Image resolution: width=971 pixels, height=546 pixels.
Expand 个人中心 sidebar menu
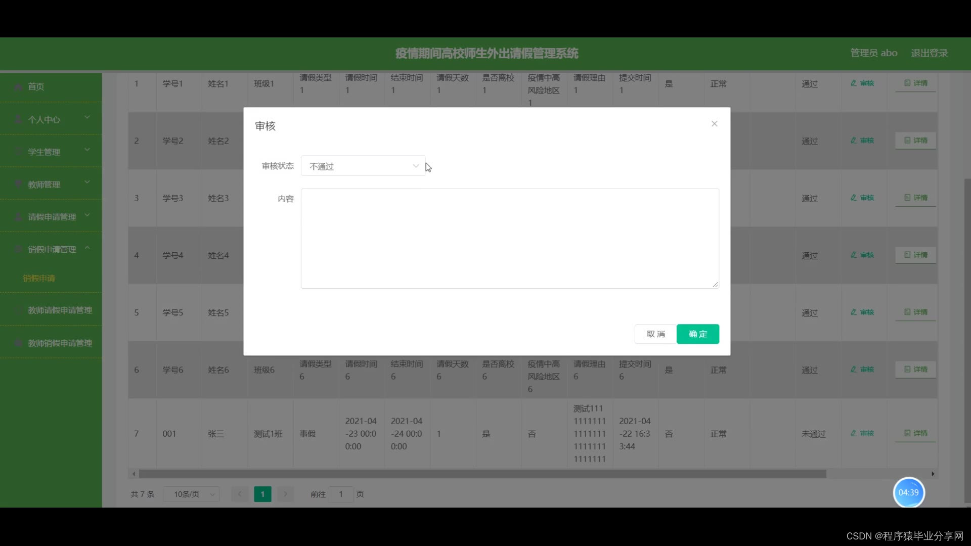click(51, 119)
